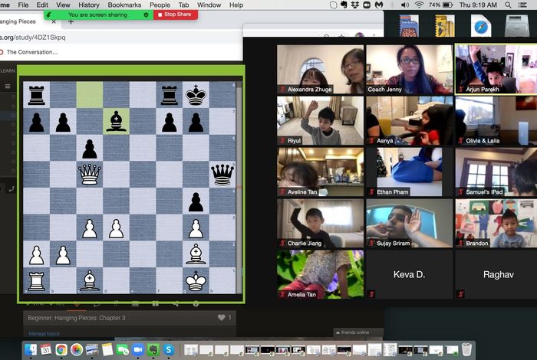The width and height of the screenshot is (537, 360).
Task: Select Aanya's video tile
Action: tap(409, 121)
